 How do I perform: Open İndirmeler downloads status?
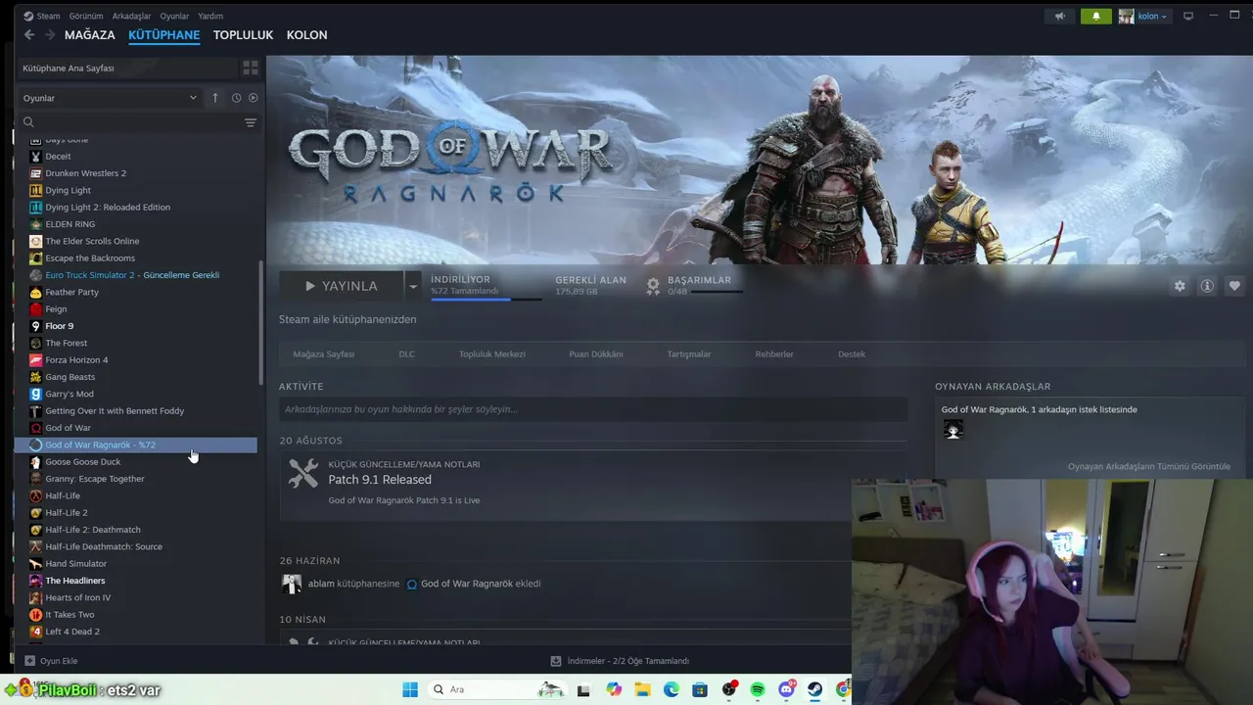pos(621,661)
